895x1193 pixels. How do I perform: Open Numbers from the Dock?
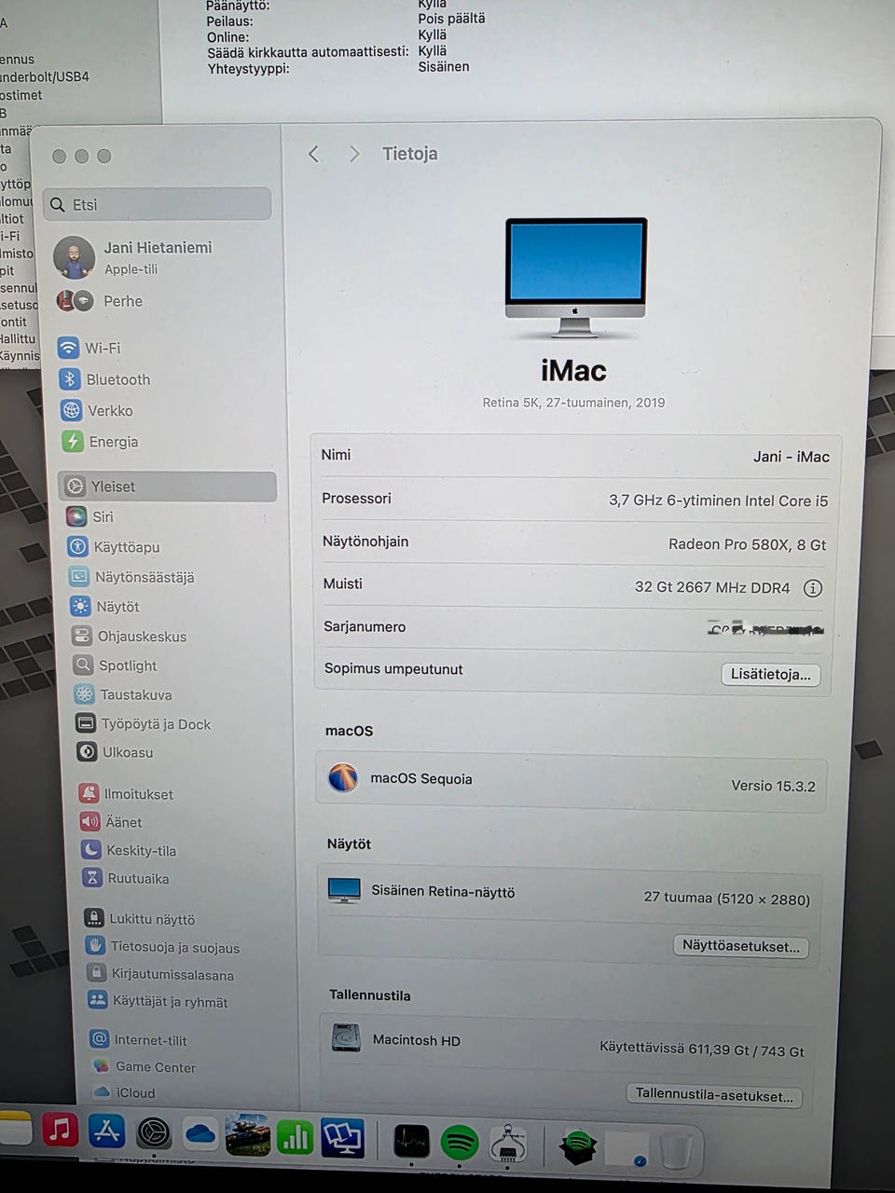[296, 1137]
